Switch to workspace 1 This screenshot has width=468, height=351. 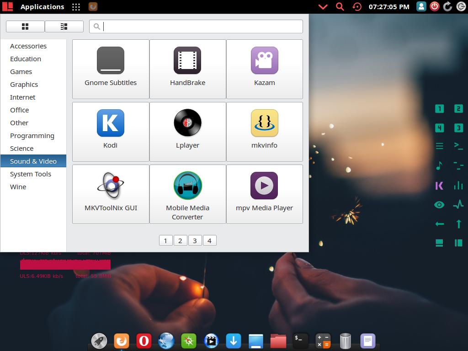pyautogui.click(x=439, y=109)
